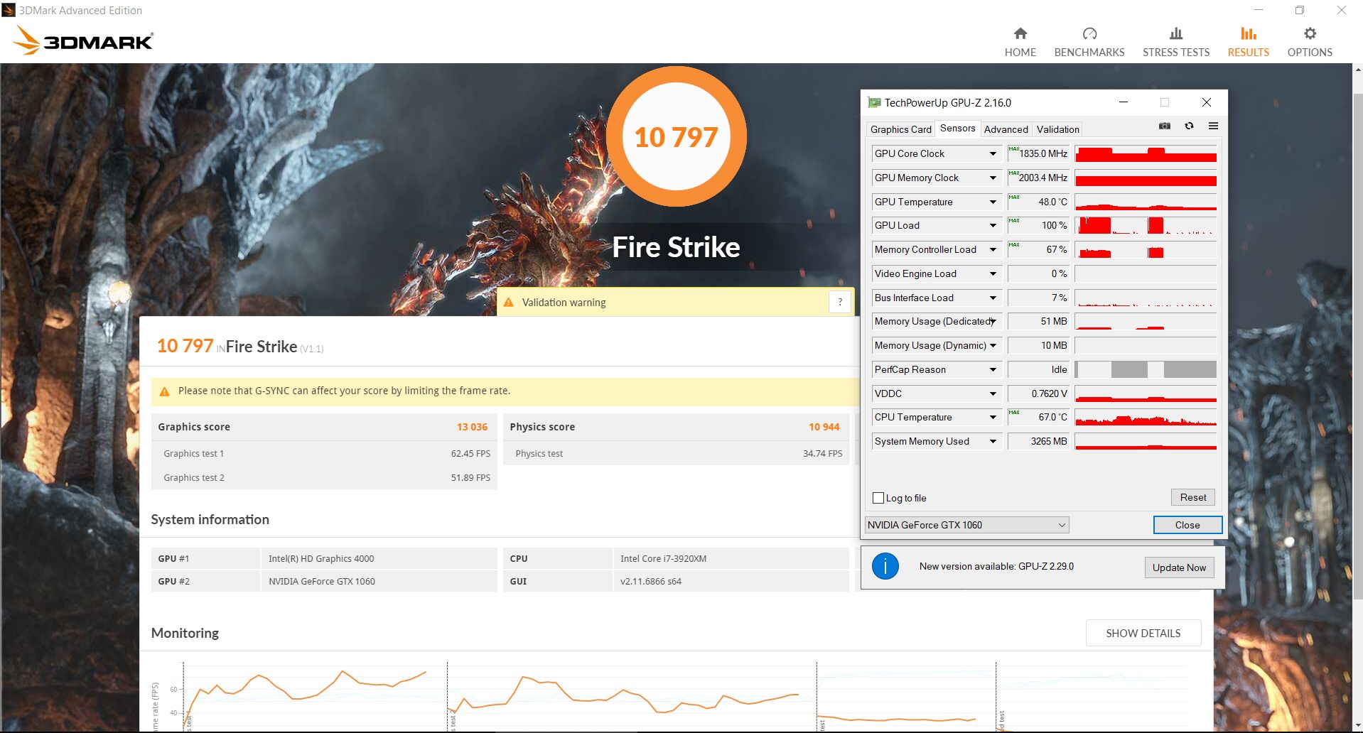The image size is (1363, 733).
Task: Open the Results section
Action: (1248, 42)
